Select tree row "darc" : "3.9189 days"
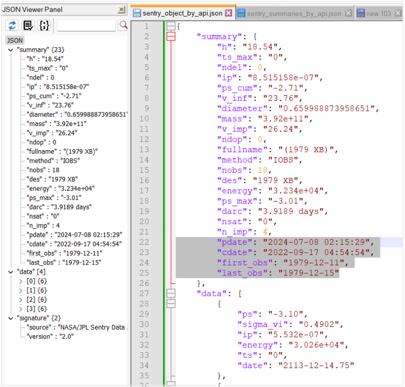This screenshot has height=387, width=405. (x=59, y=207)
